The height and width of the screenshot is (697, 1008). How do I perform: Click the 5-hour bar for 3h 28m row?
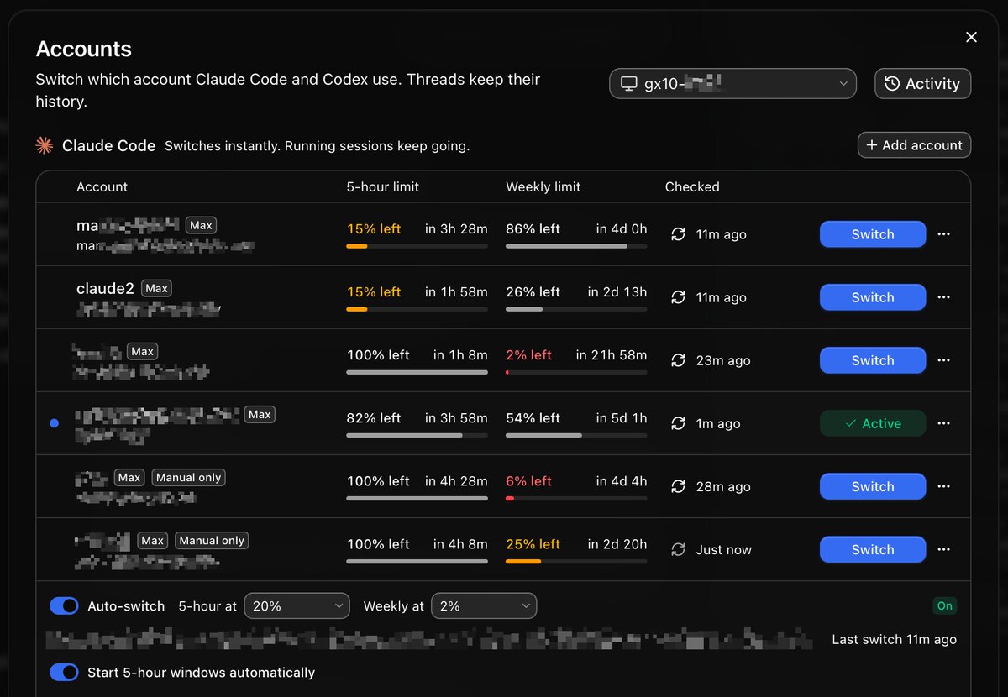[417, 246]
